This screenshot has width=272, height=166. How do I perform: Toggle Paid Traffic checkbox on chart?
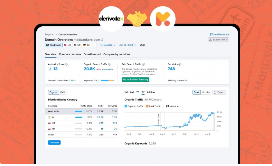[x=147, y=106]
